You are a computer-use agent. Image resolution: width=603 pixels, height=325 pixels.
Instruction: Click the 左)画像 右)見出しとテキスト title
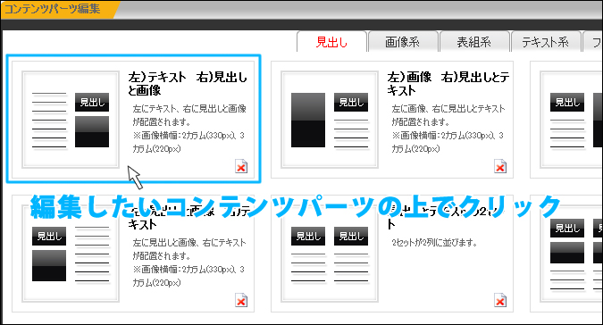[x=448, y=84]
